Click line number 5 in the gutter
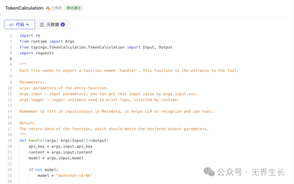The height and width of the screenshot is (184, 294). 11,59
